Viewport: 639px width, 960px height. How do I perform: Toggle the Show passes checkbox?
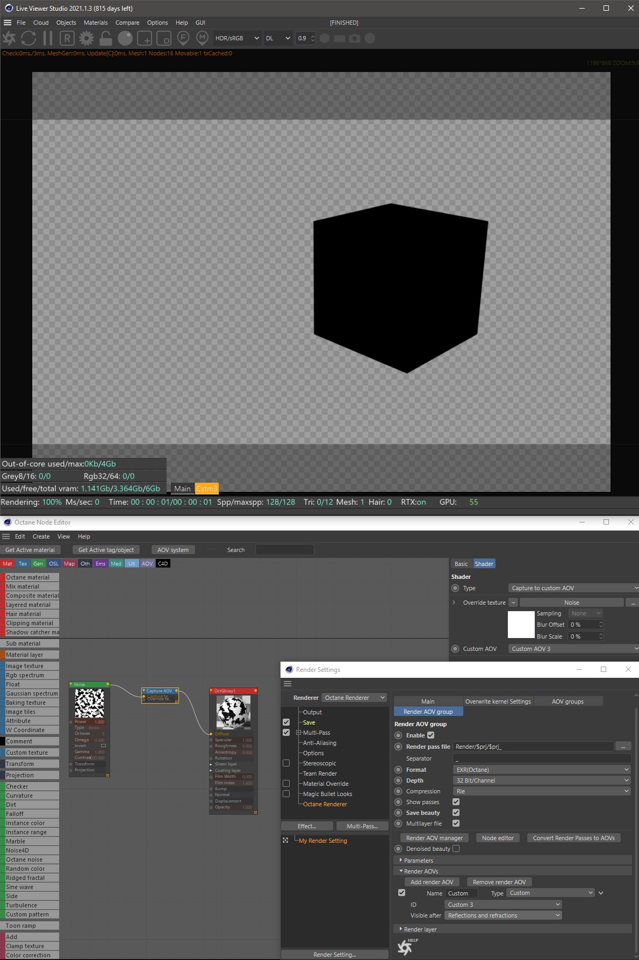click(x=456, y=801)
